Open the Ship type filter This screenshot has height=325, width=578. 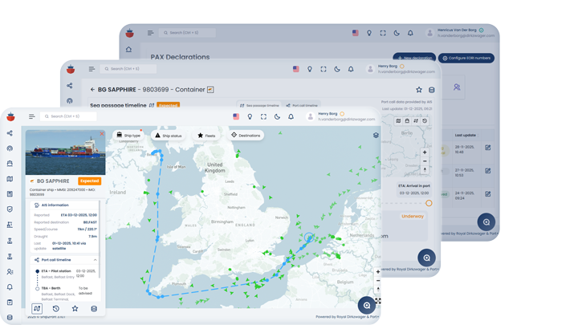click(x=128, y=136)
